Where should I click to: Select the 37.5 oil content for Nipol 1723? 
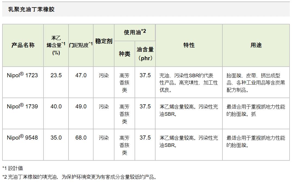(x=145, y=75)
